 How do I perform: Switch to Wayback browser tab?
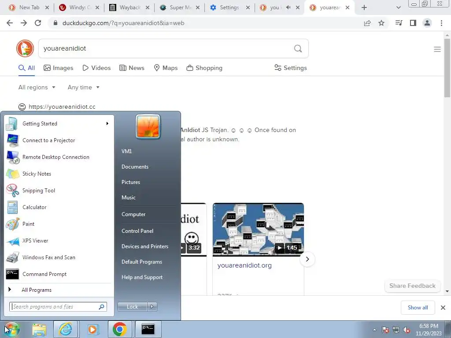(x=129, y=7)
